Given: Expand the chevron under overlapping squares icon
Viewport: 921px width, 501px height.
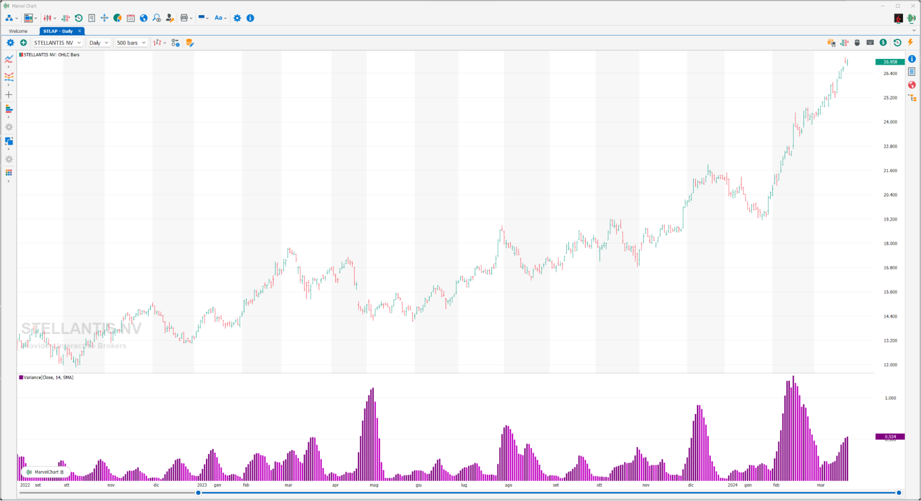Looking at the screenshot, I should (x=8, y=149).
